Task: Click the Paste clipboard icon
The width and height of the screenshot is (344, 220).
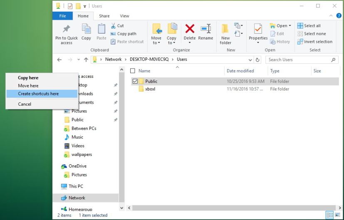Action: (x=101, y=29)
